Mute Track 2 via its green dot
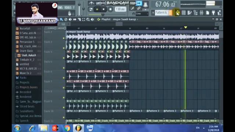 coord(64,38)
